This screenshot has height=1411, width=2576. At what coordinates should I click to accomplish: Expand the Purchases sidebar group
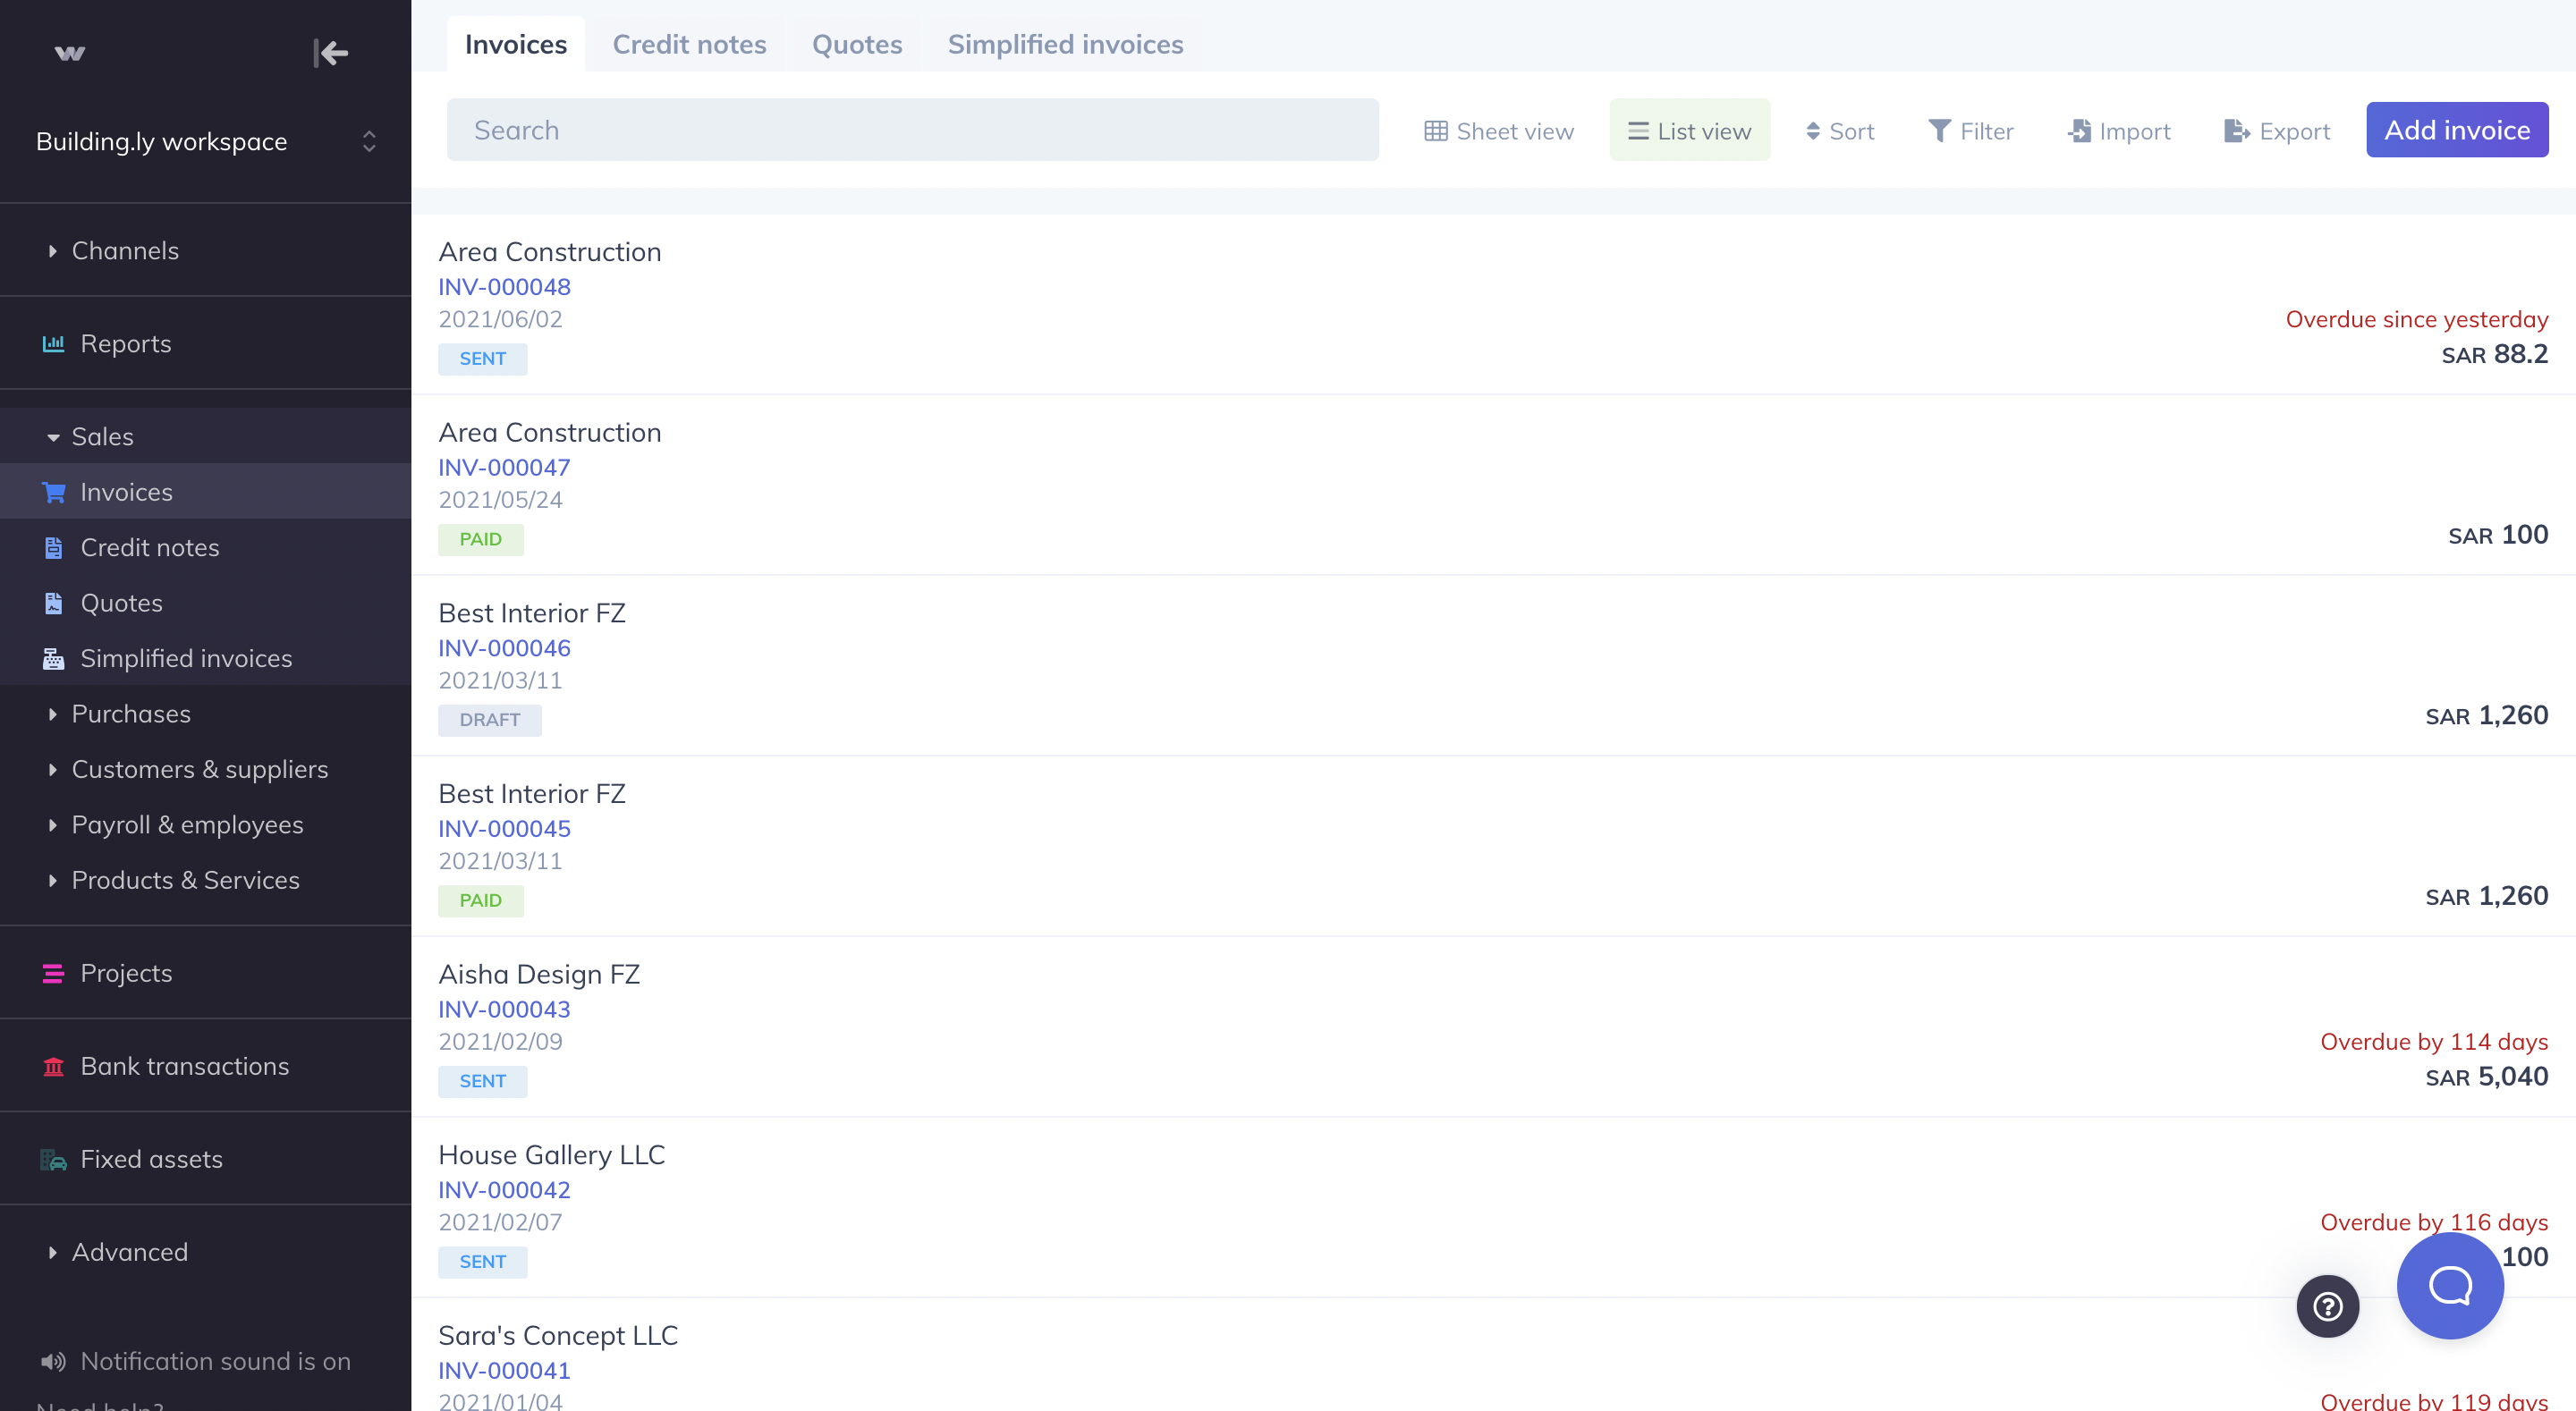(130, 714)
